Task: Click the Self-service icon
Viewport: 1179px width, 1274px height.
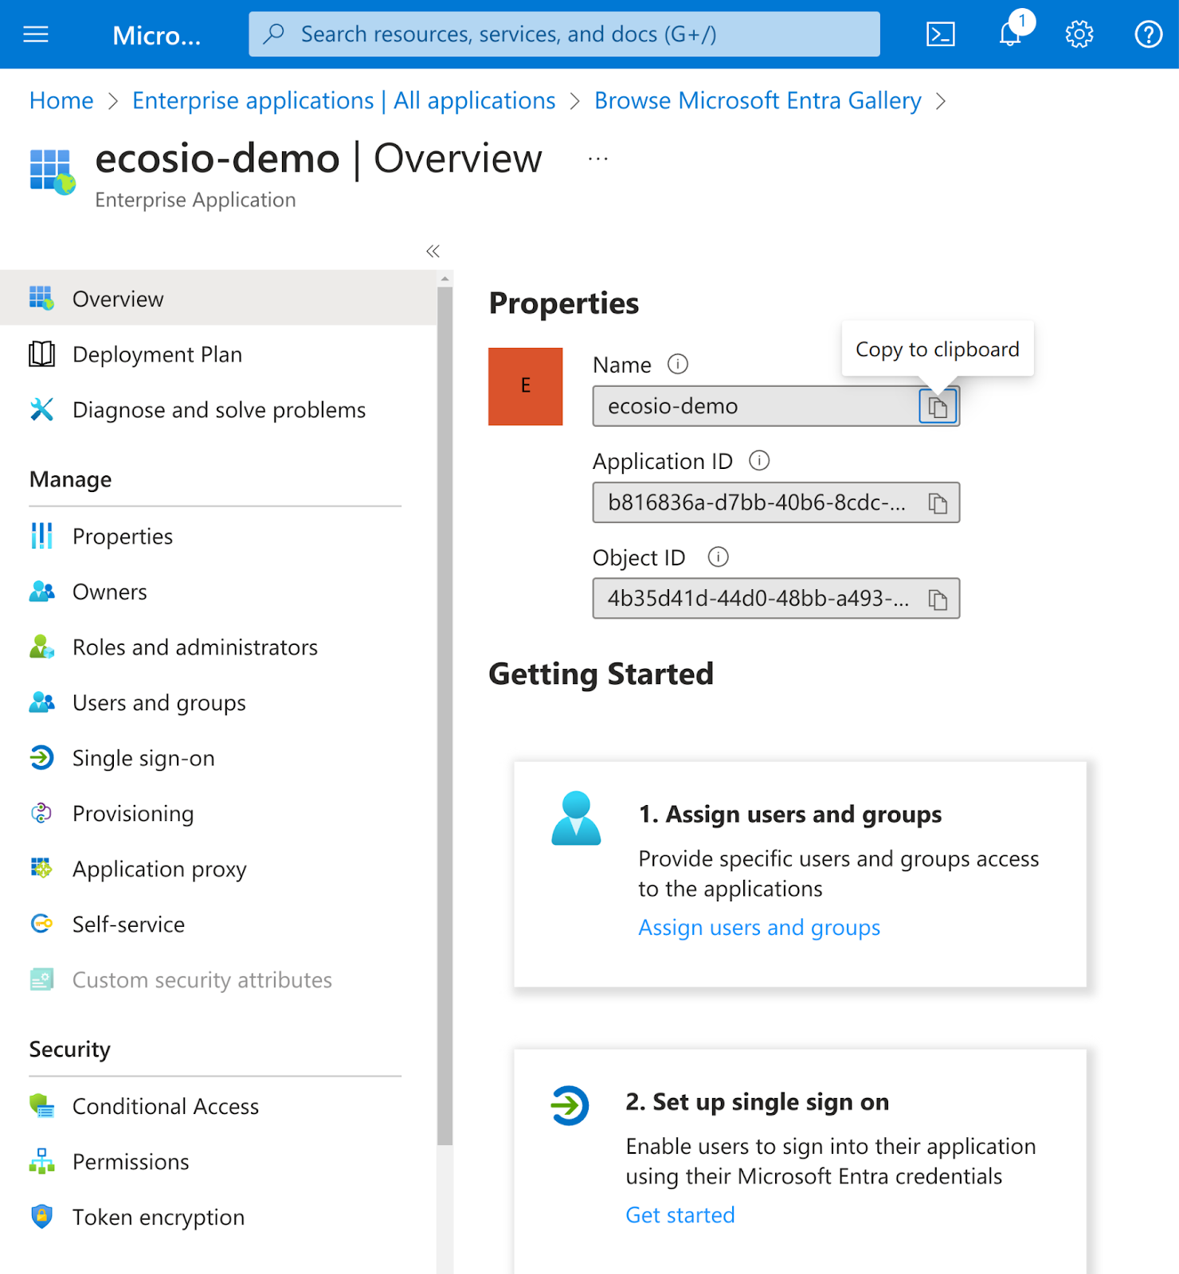Action: click(x=42, y=924)
